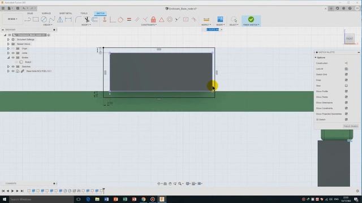Expand the Named Views tree node
Viewport: 362px width, 203px height.
pos(8,44)
